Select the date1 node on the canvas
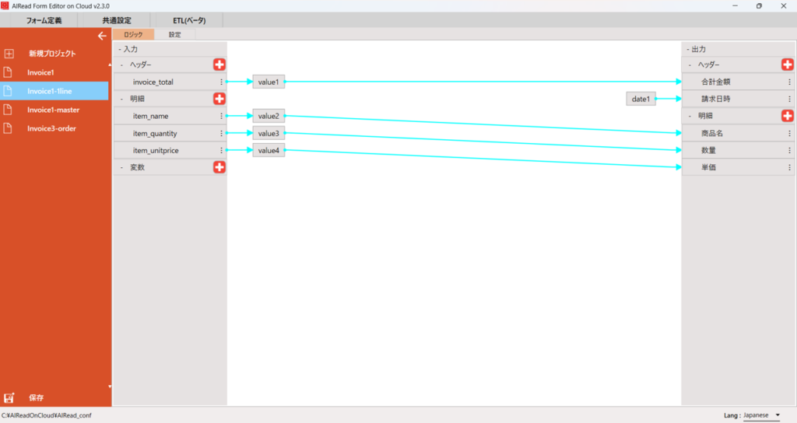Image resolution: width=797 pixels, height=423 pixels. [x=641, y=99]
